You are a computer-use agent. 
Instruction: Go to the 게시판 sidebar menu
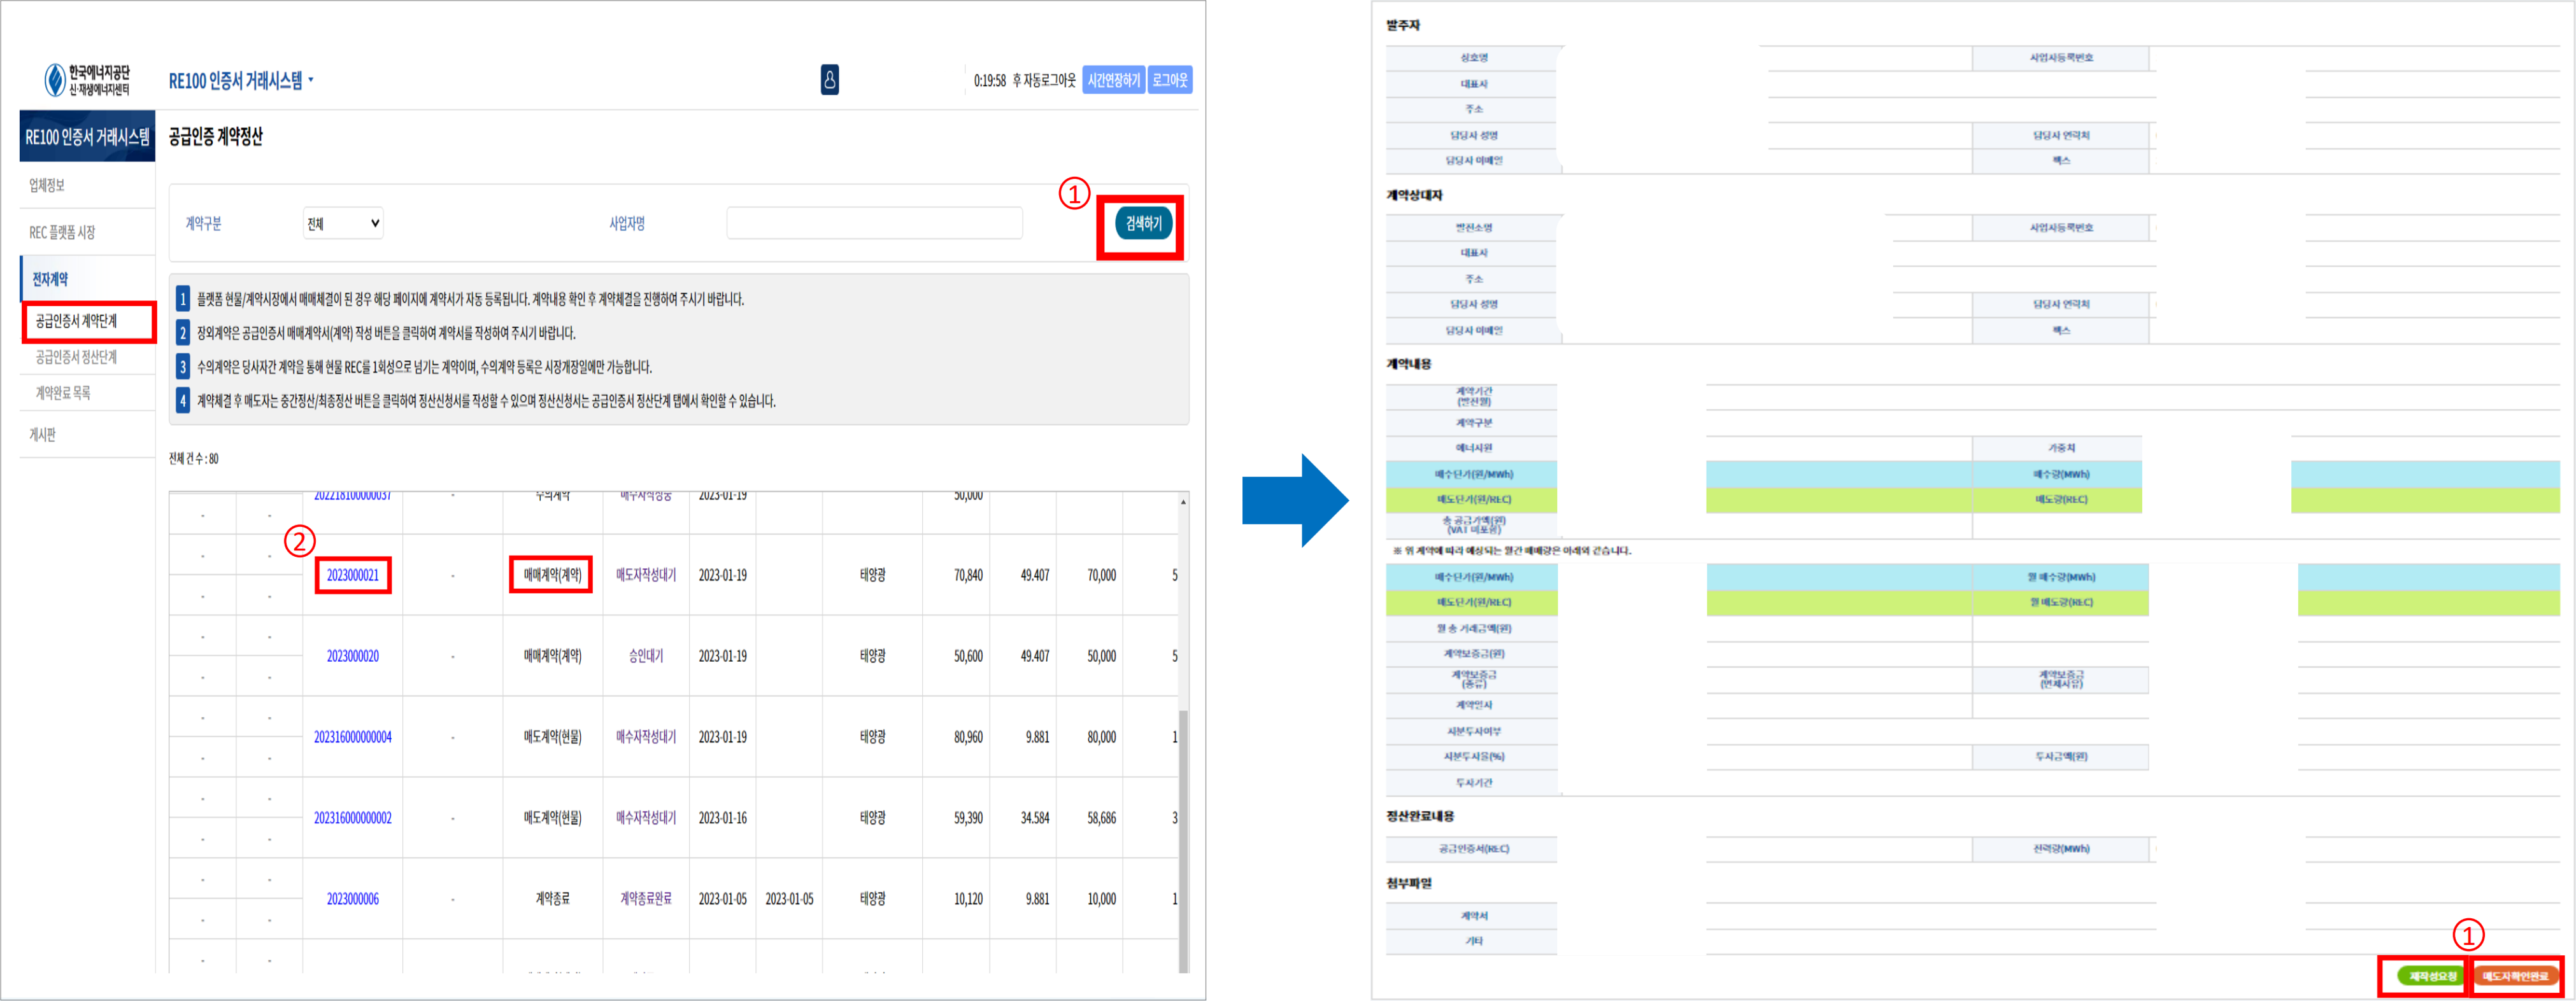click(42, 435)
